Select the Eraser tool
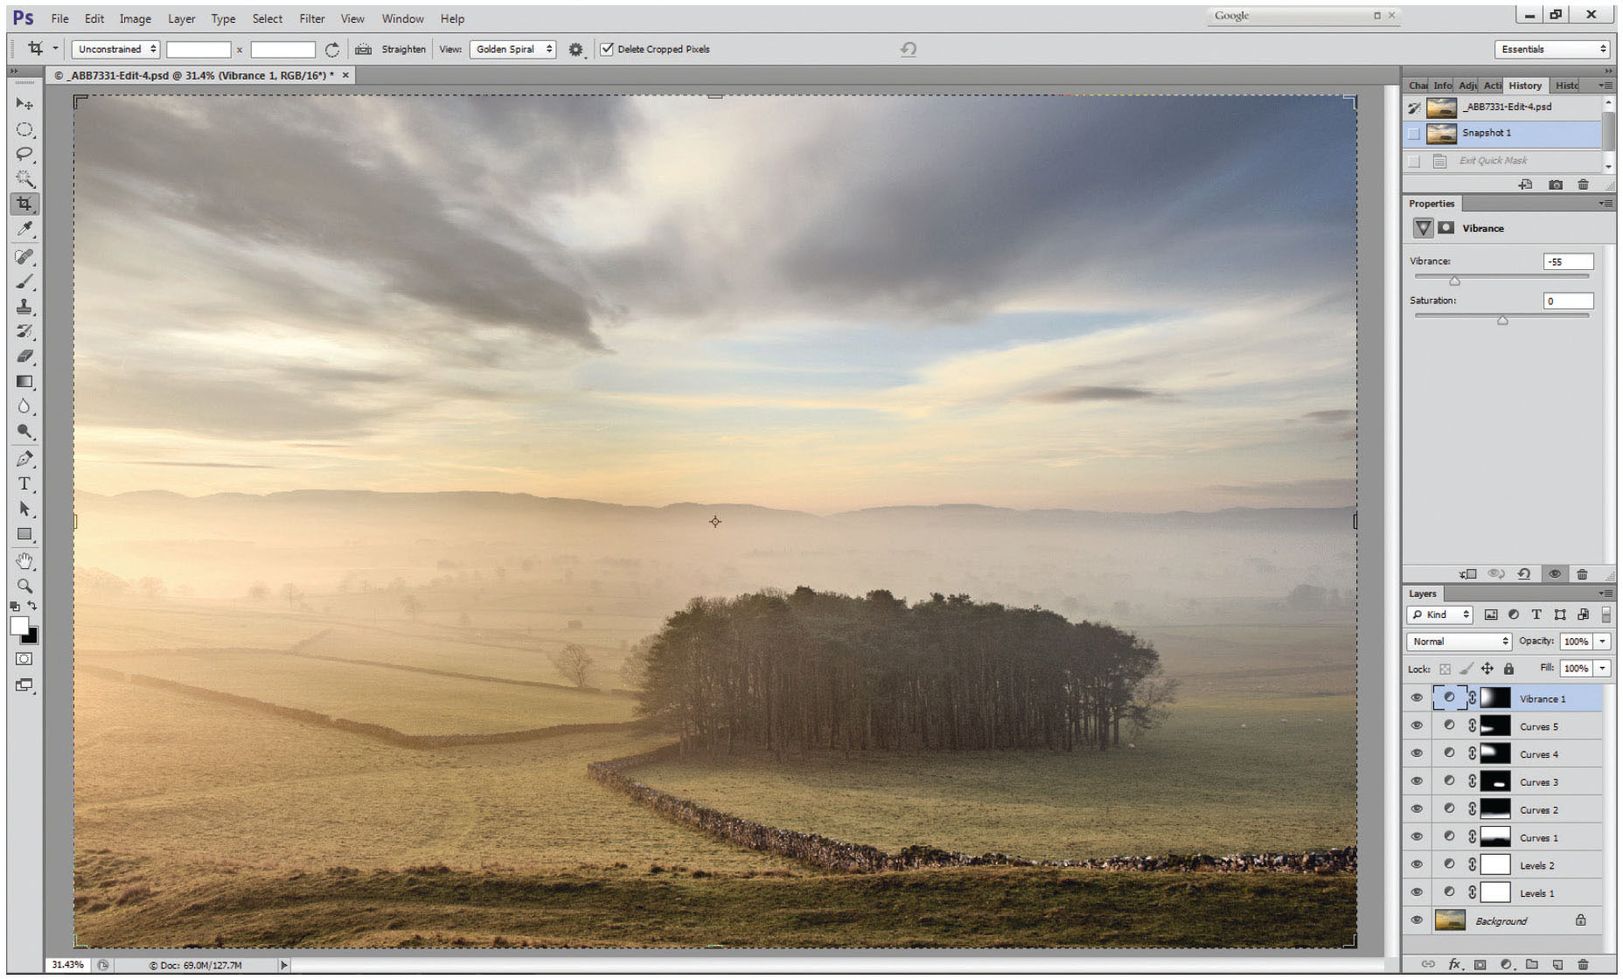 coord(24,357)
